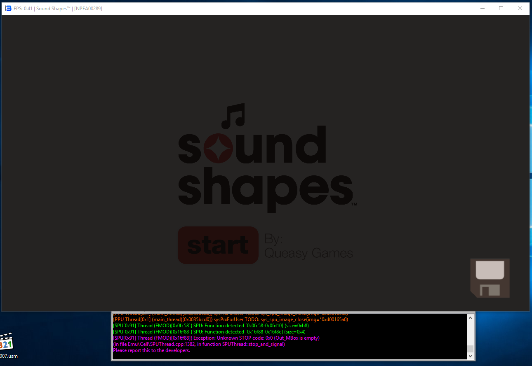Click the log line for function 0x0fc58-0x0fd10
The width and height of the screenshot is (532, 366).
(x=211, y=326)
